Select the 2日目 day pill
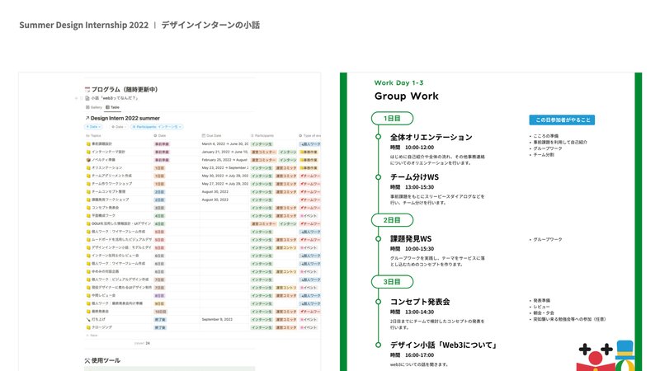 click(393, 220)
